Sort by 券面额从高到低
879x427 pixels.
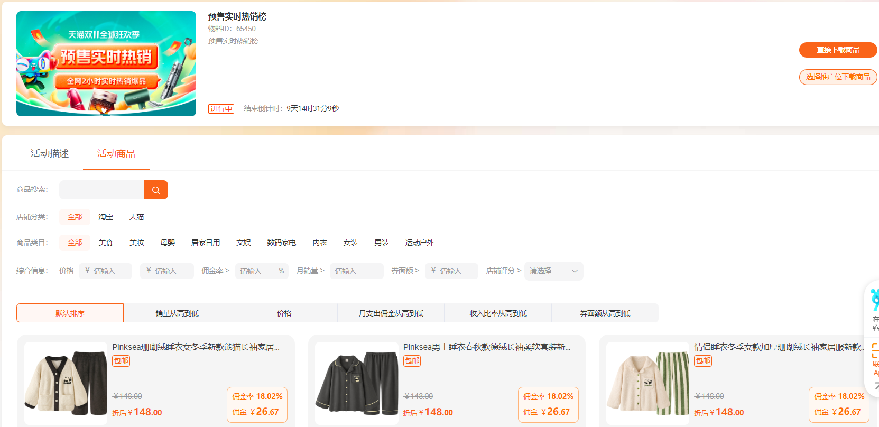click(x=605, y=313)
